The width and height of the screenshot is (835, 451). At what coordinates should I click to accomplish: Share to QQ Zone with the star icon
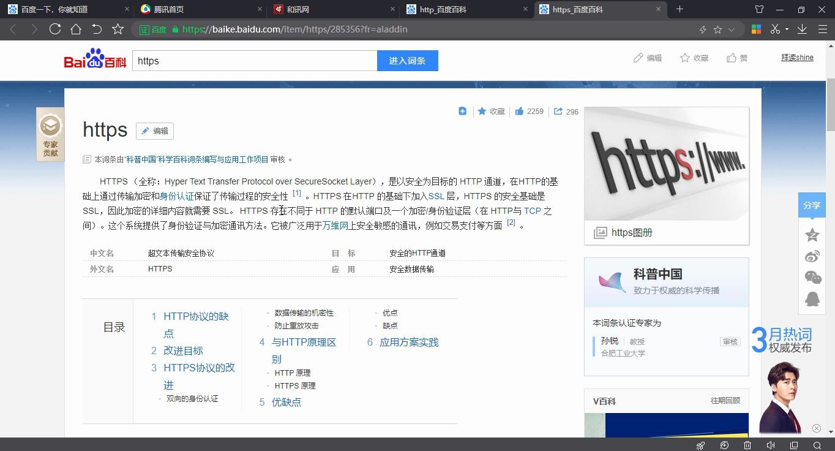[812, 235]
